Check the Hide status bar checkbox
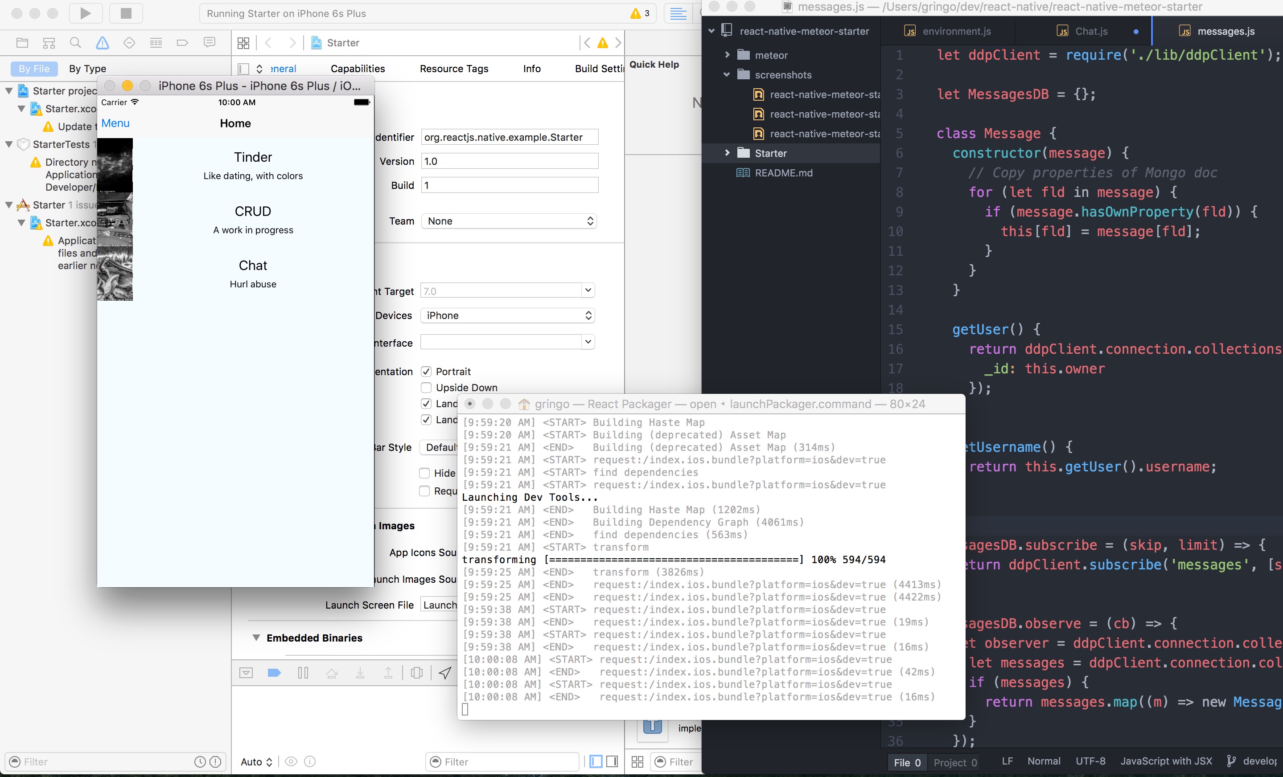Image resolution: width=1283 pixels, height=777 pixels. tap(424, 473)
